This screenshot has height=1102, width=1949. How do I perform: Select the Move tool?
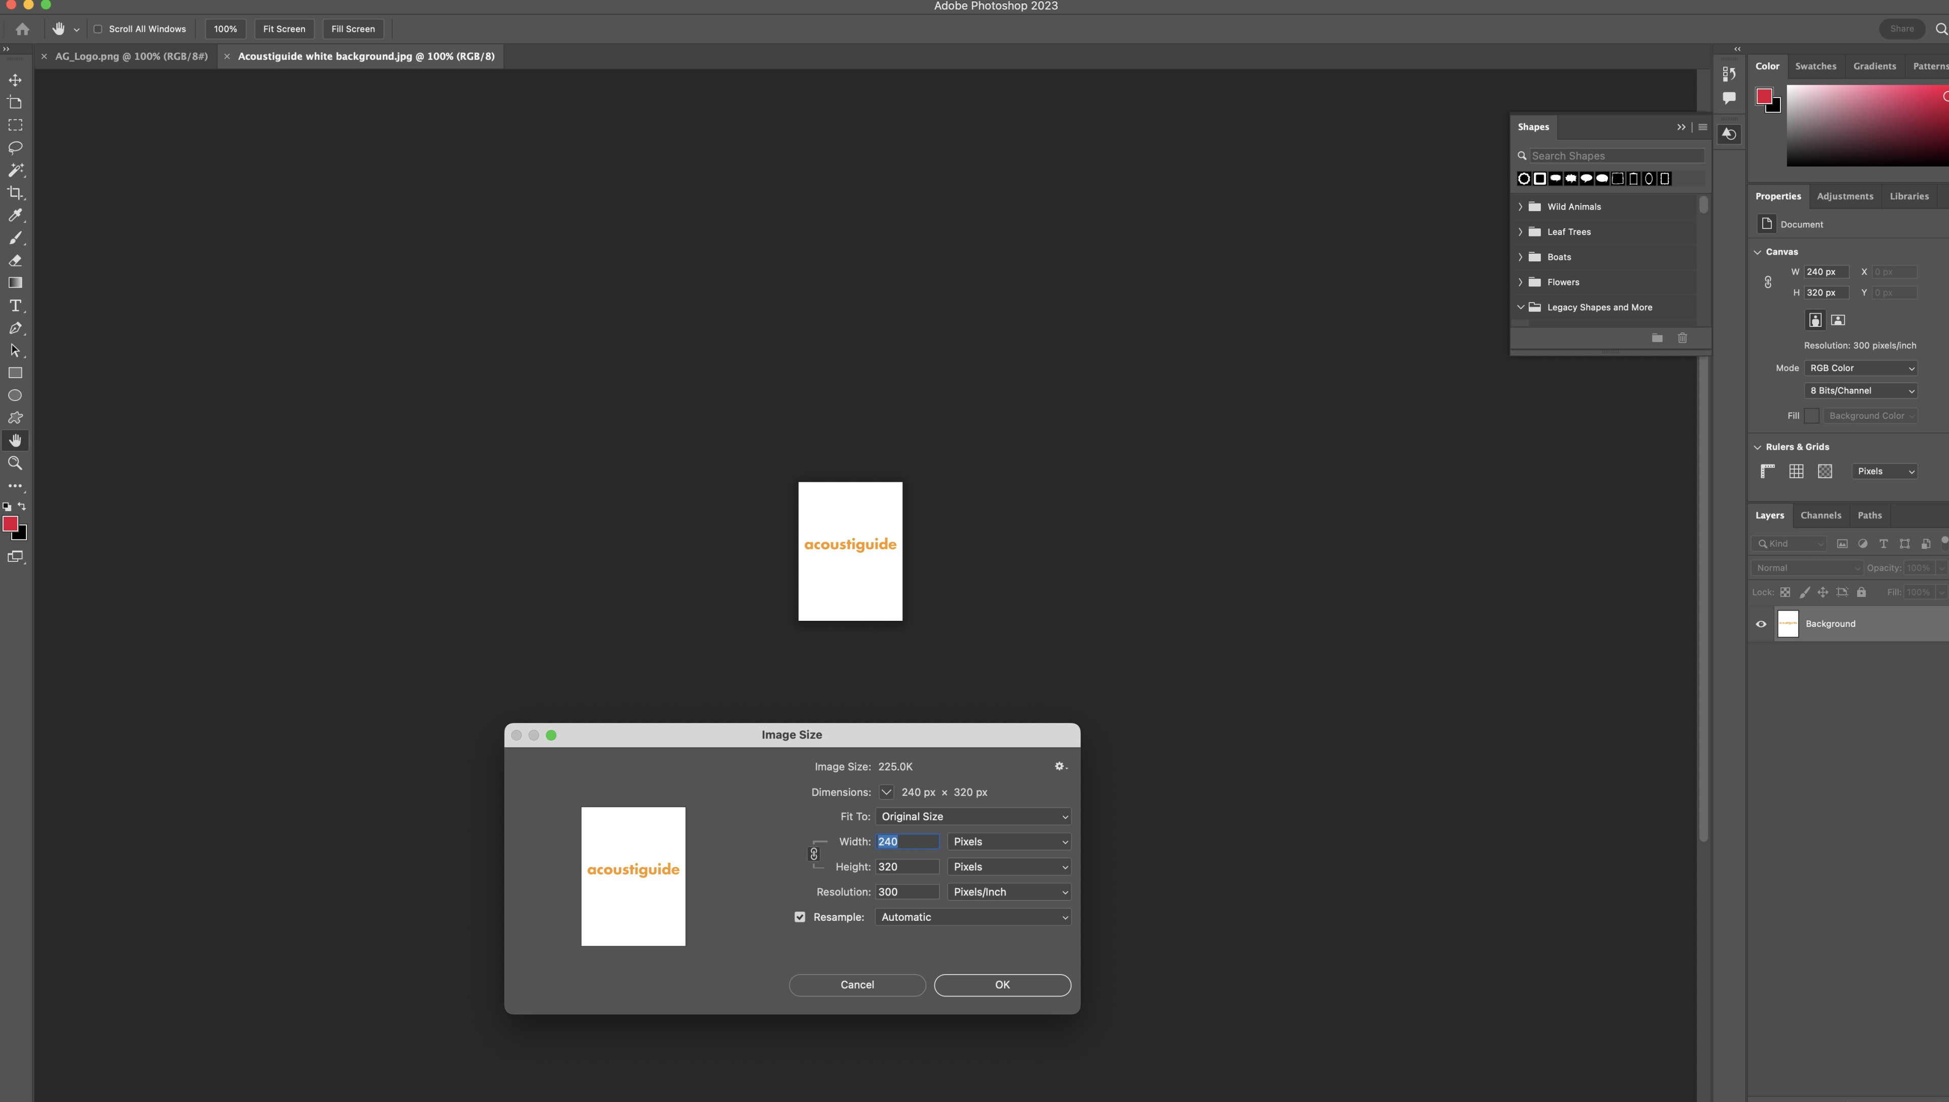coord(15,80)
